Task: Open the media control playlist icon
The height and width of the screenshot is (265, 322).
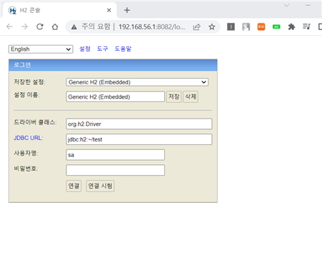Action: 306,26
